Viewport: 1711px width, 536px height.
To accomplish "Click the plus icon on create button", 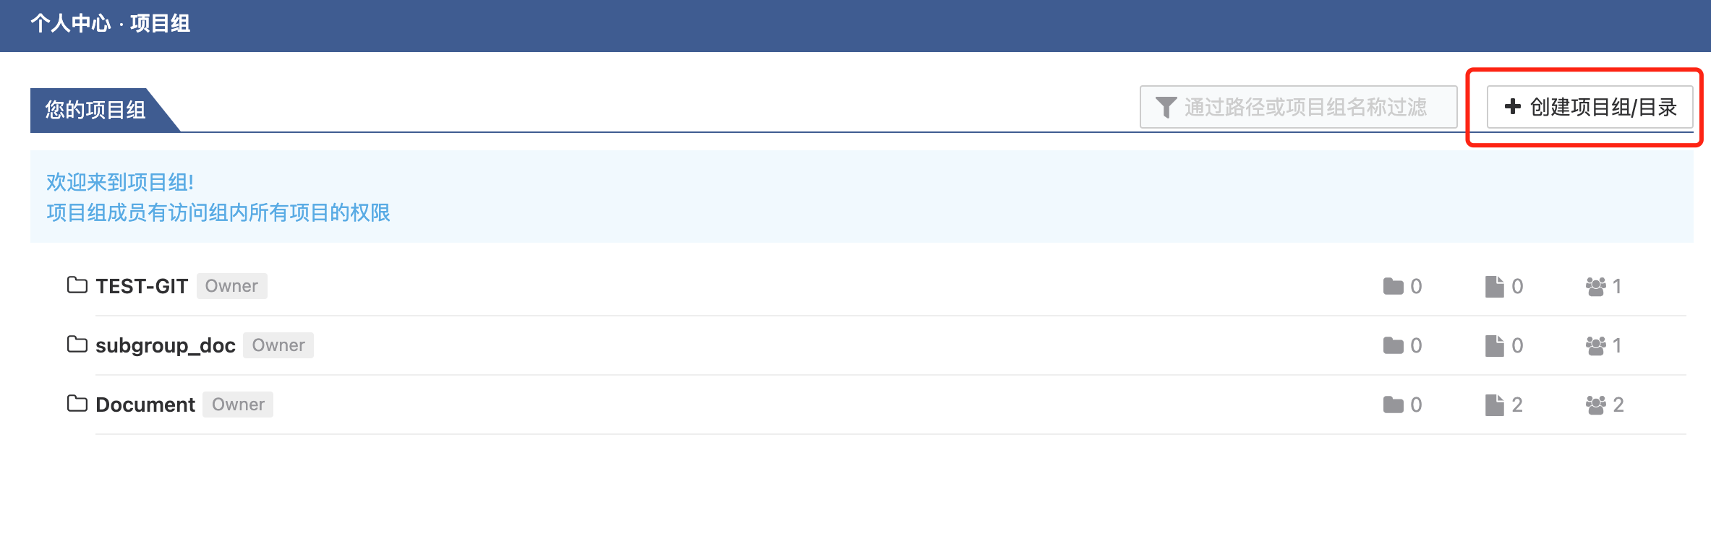I will (1512, 107).
